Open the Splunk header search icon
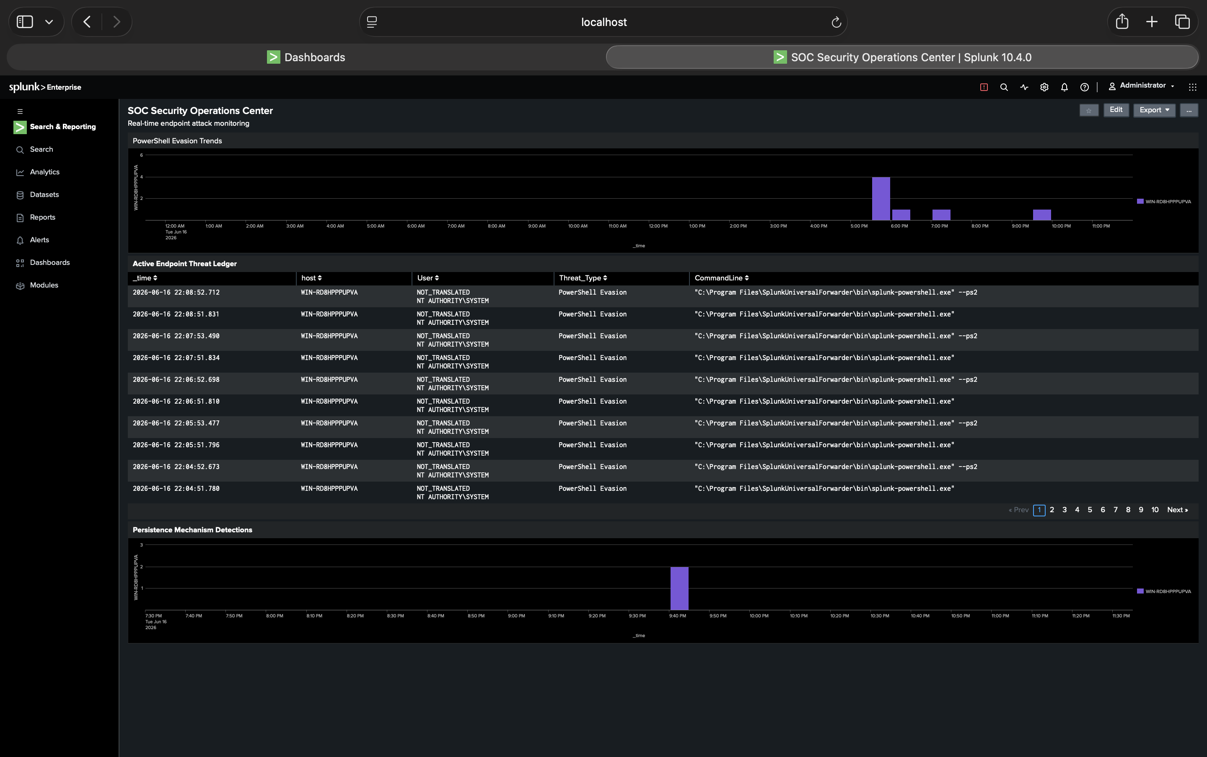Image resolution: width=1207 pixels, height=757 pixels. click(x=1004, y=87)
